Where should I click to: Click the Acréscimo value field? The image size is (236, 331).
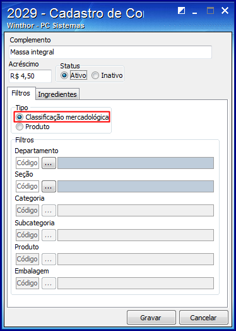click(x=30, y=76)
